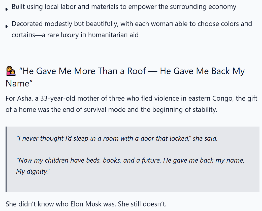This screenshot has width=262, height=211.
Task: Click the second bullet point marker
Action: coord(7,26)
